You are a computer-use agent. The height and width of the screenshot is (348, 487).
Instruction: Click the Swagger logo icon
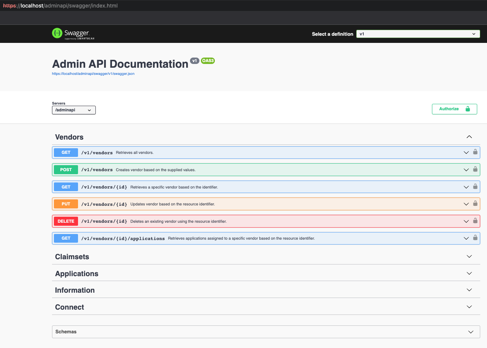[57, 33]
